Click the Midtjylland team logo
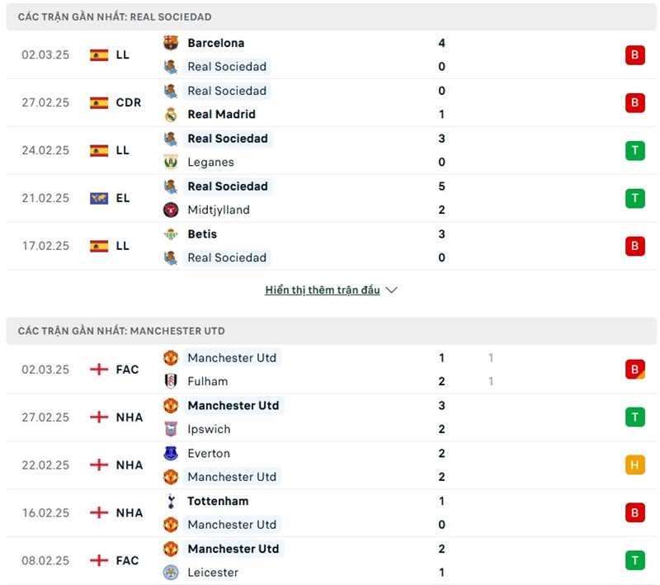The width and height of the screenshot is (660, 585). pos(171,210)
